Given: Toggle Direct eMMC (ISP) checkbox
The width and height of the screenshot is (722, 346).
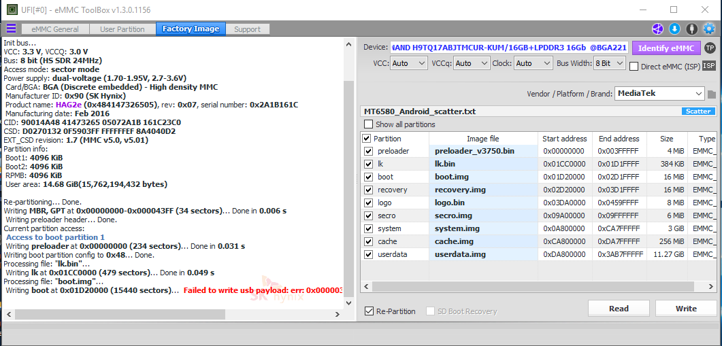Looking at the screenshot, I should tap(634, 66).
